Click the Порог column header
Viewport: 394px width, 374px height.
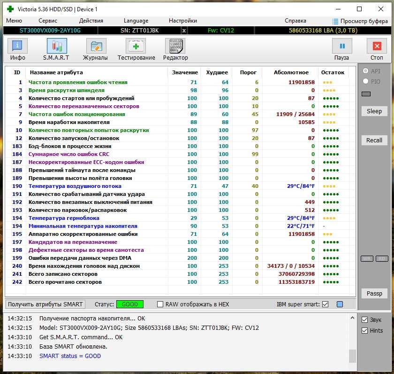248,72
